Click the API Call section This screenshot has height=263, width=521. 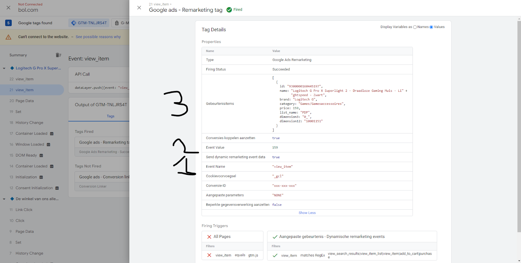click(x=99, y=74)
